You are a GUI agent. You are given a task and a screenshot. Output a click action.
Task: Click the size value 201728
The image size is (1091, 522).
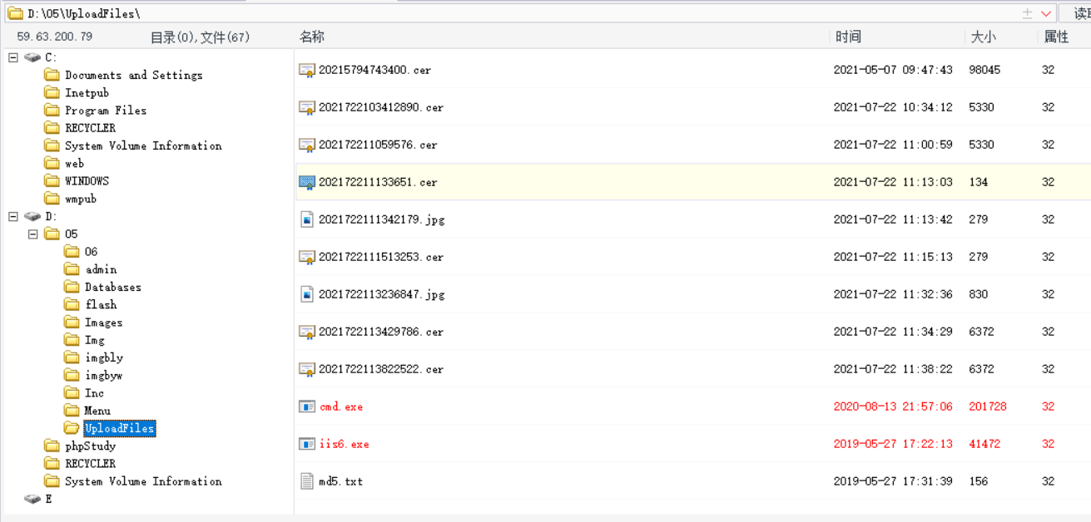coord(988,406)
